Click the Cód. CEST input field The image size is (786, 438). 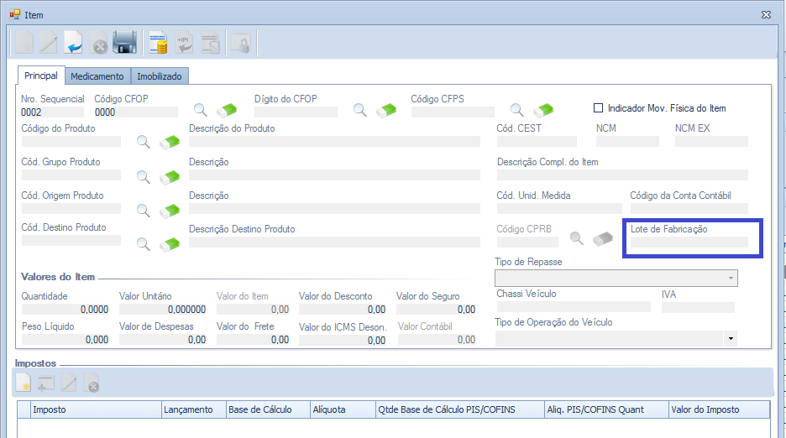coord(537,141)
